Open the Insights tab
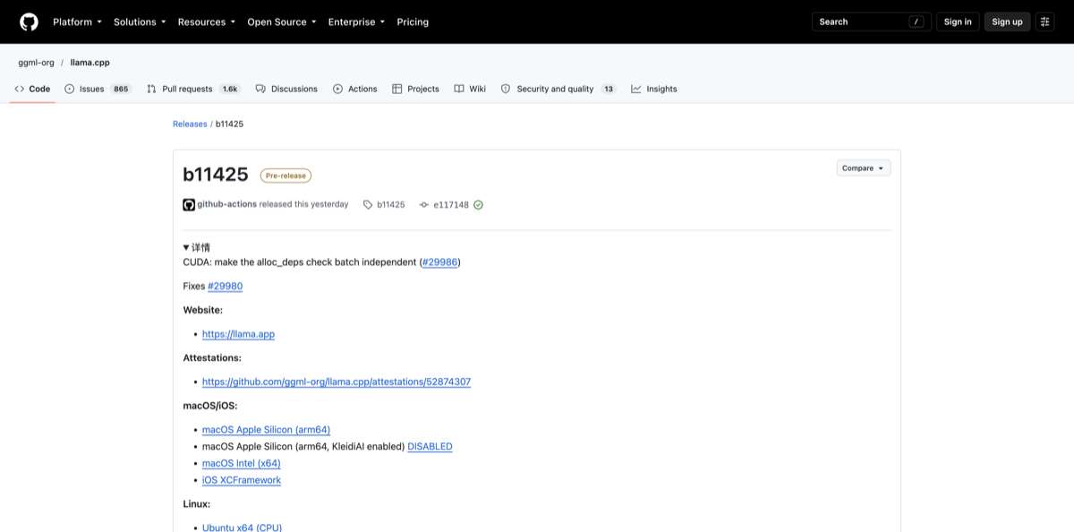 tap(654, 89)
